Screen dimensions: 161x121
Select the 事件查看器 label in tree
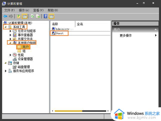pyautogui.click(x=25, y=35)
